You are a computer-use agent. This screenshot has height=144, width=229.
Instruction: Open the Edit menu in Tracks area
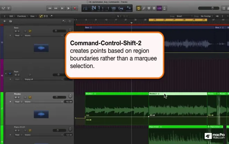(12, 16)
